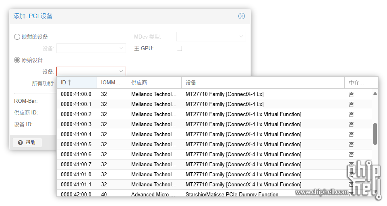This screenshot has height=206, width=387.
Task: Close the Add PCI device dialog
Action: (241, 16)
